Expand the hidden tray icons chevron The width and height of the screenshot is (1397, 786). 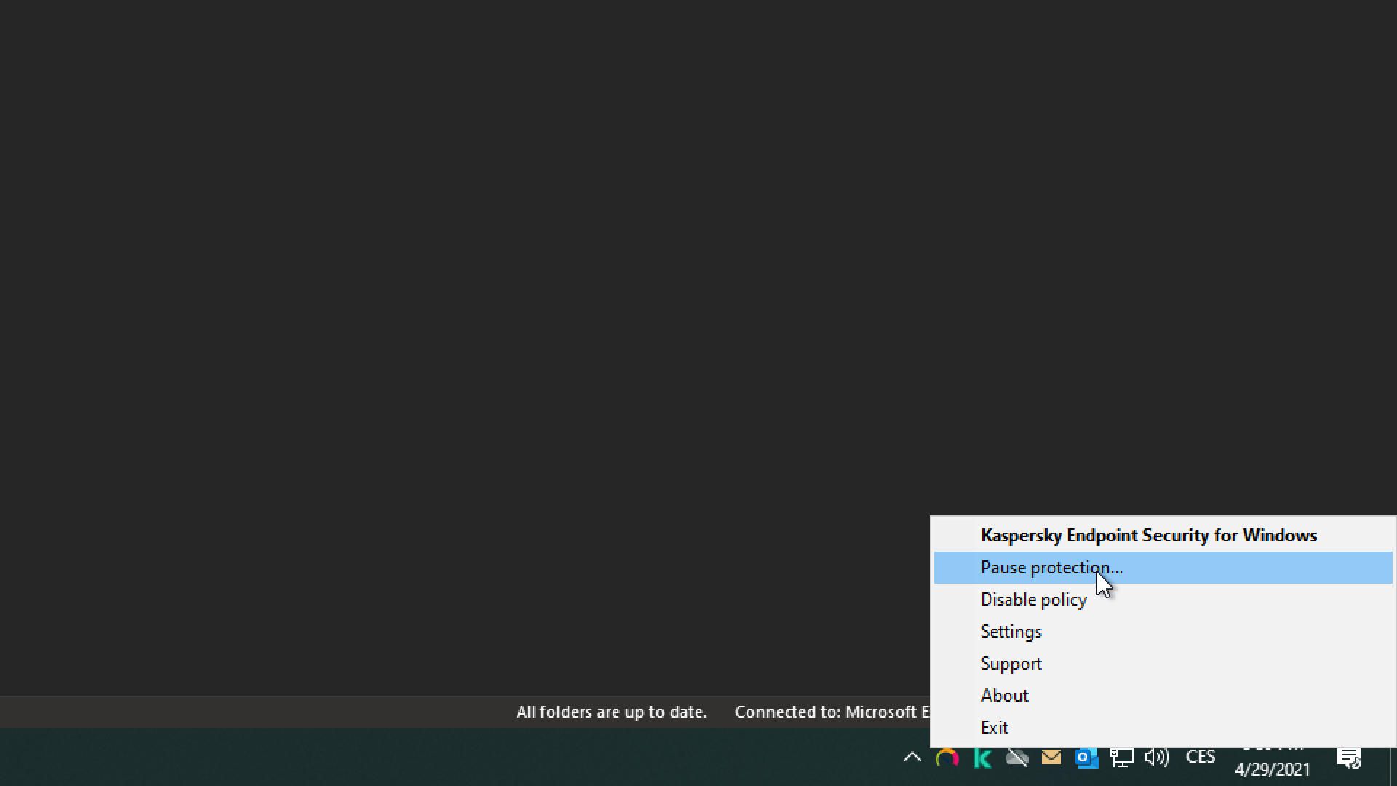(912, 758)
